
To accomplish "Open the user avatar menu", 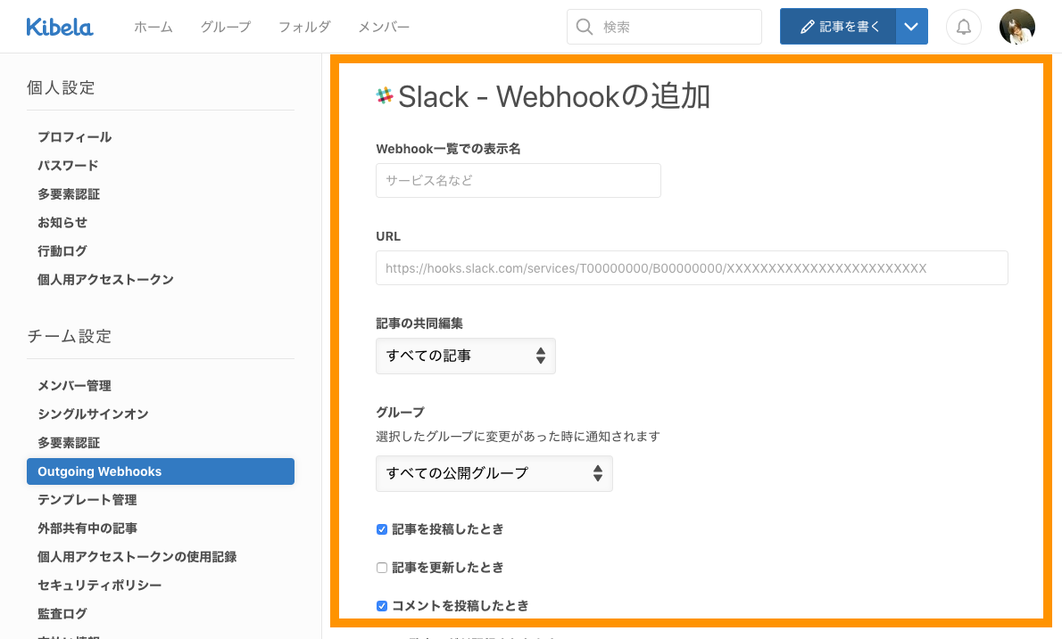I will pyautogui.click(x=1016, y=27).
